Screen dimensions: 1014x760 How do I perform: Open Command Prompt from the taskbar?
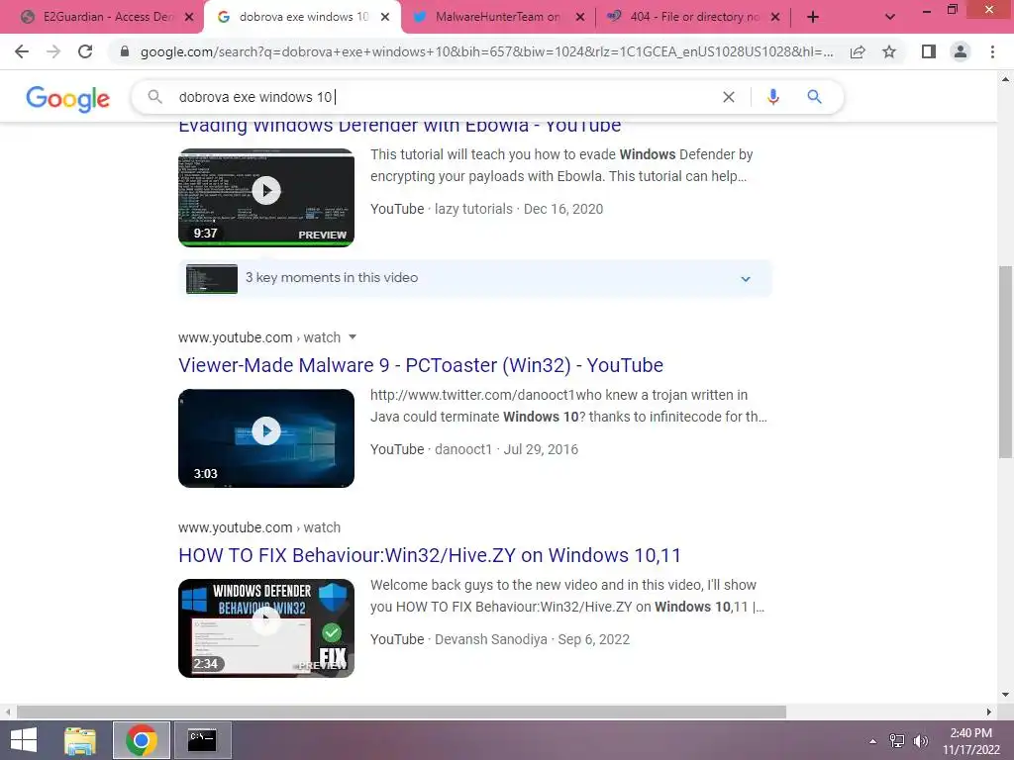coord(202,740)
